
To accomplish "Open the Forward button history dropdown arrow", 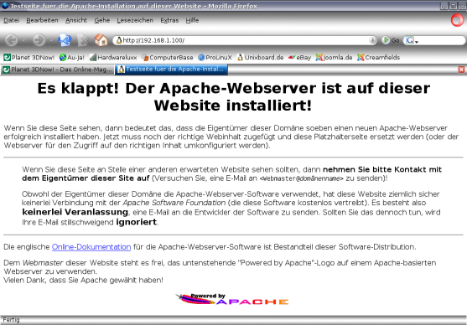I will pos(51,40).
